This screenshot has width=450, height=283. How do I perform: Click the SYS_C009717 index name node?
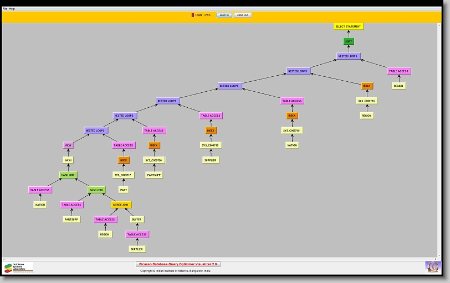click(x=124, y=175)
